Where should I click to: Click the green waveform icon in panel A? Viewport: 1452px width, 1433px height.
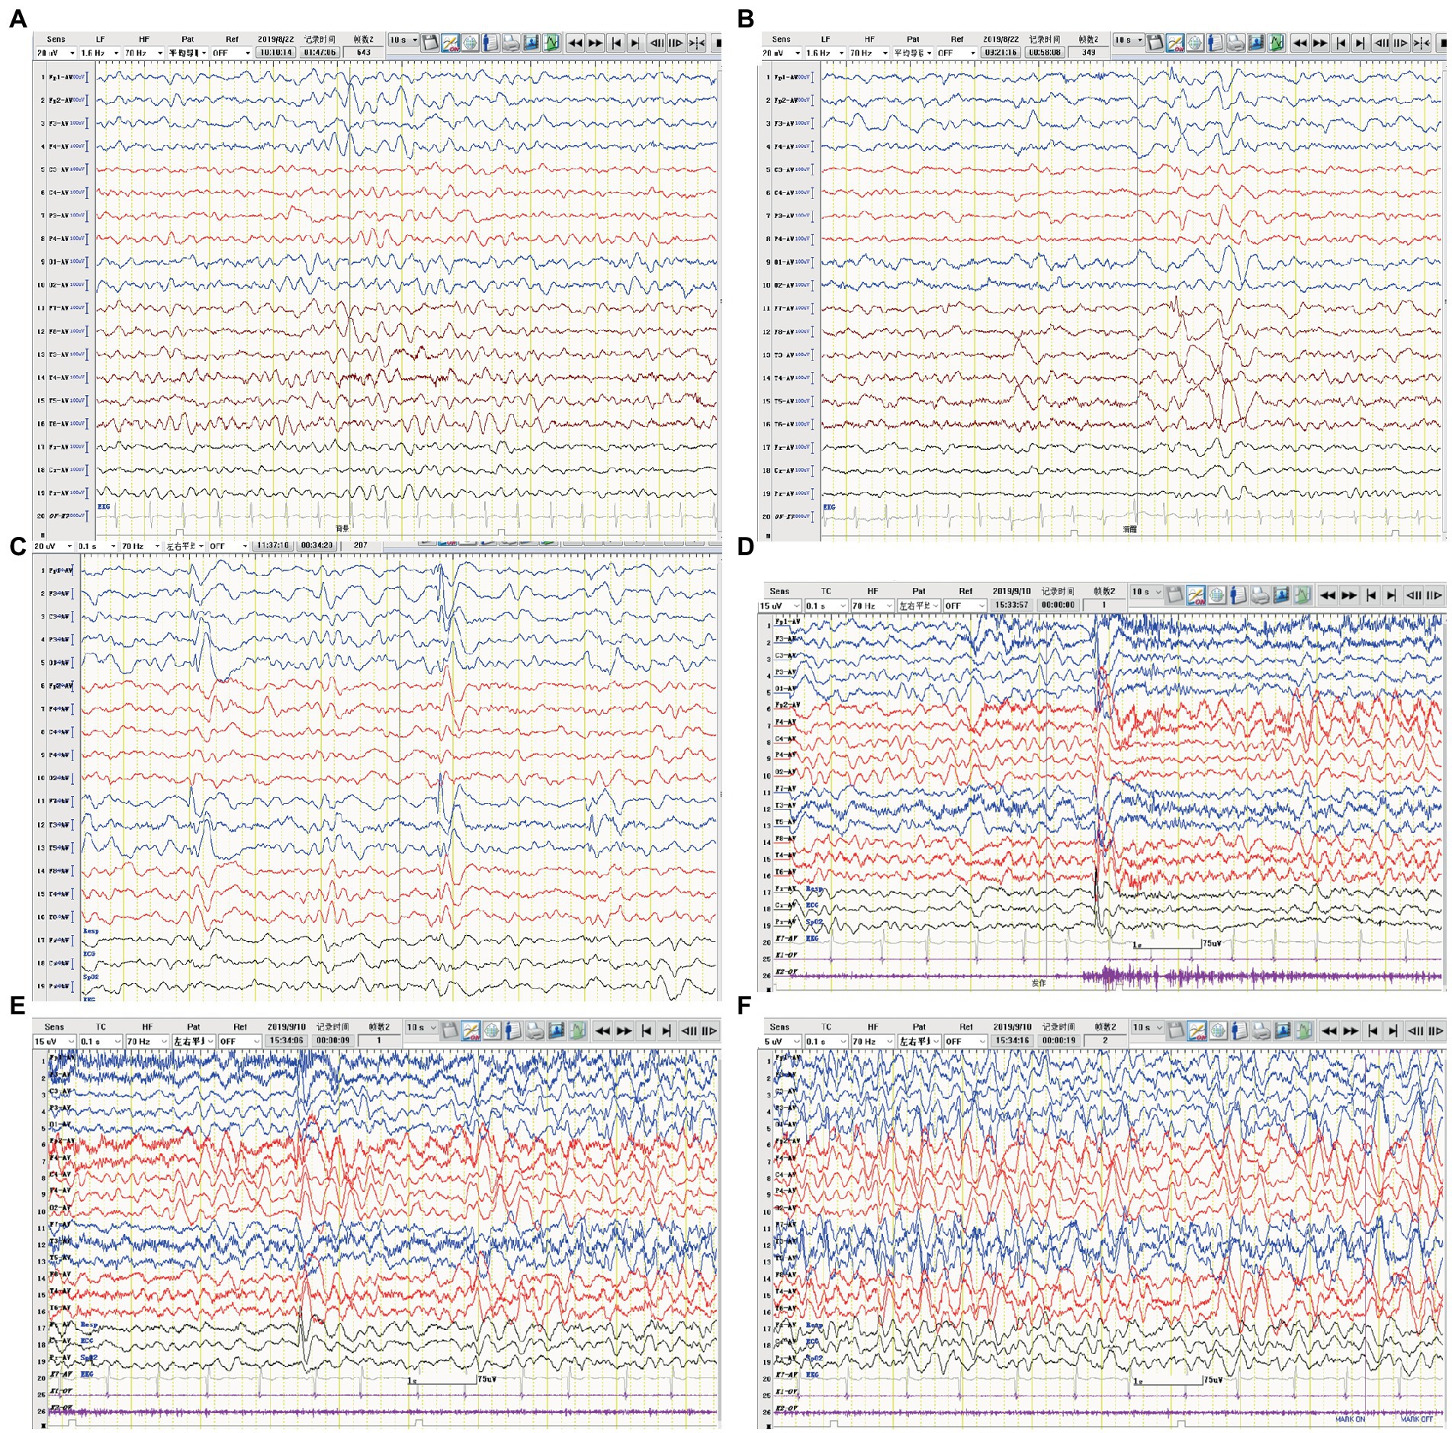click(551, 43)
